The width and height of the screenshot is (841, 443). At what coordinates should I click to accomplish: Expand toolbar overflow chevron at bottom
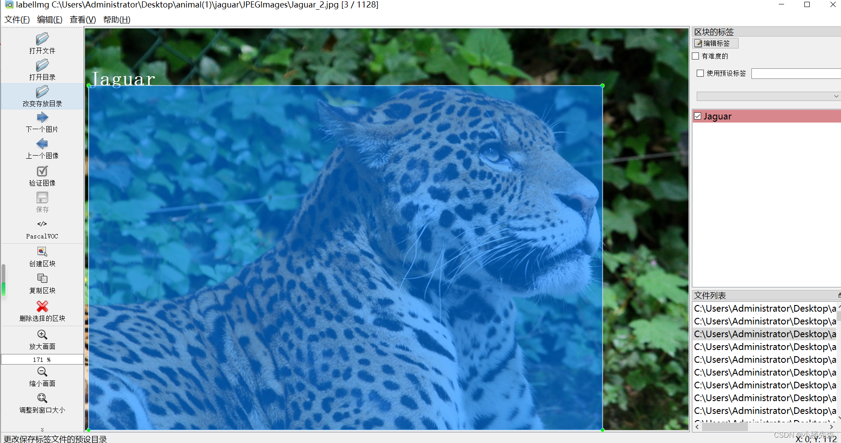click(x=42, y=429)
